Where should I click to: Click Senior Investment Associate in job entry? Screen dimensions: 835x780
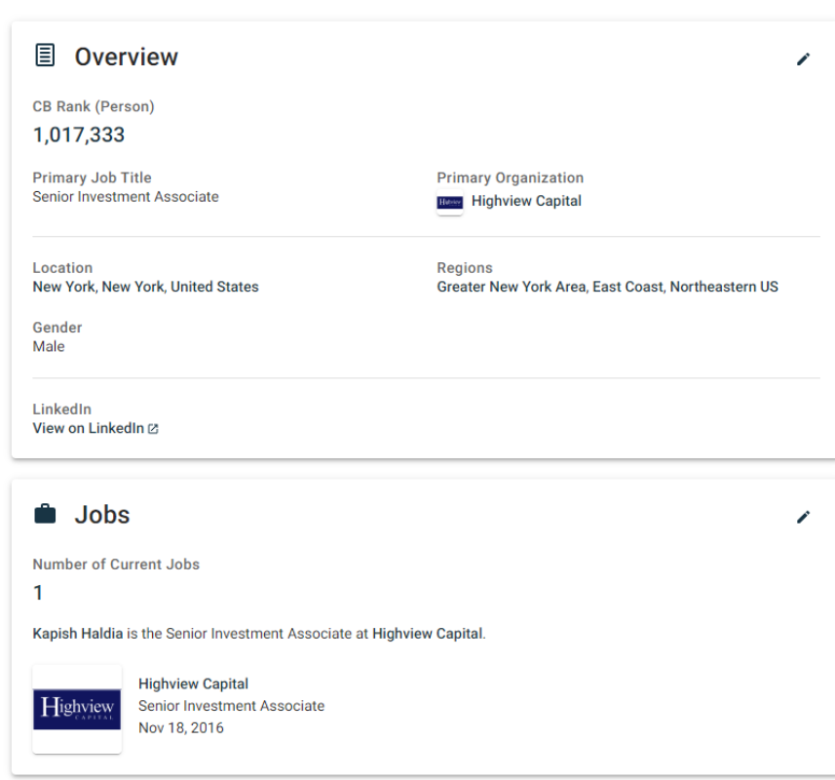coord(231,706)
